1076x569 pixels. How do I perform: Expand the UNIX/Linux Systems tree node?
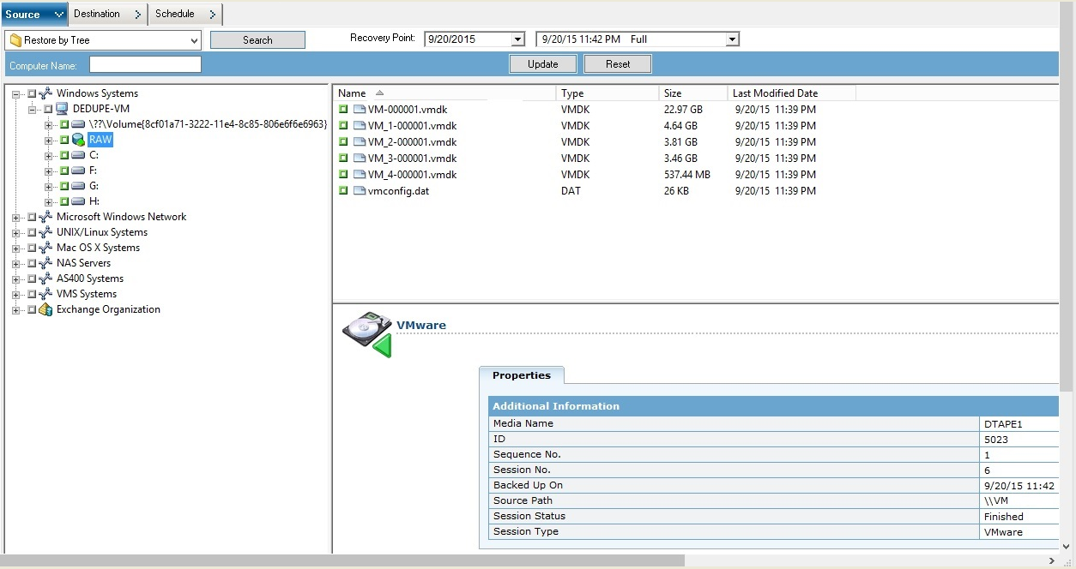pyautogui.click(x=16, y=232)
